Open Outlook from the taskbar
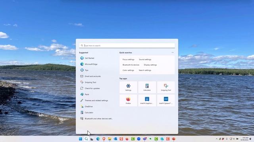The width and height of the screenshot is (254, 142). (x=115, y=139)
